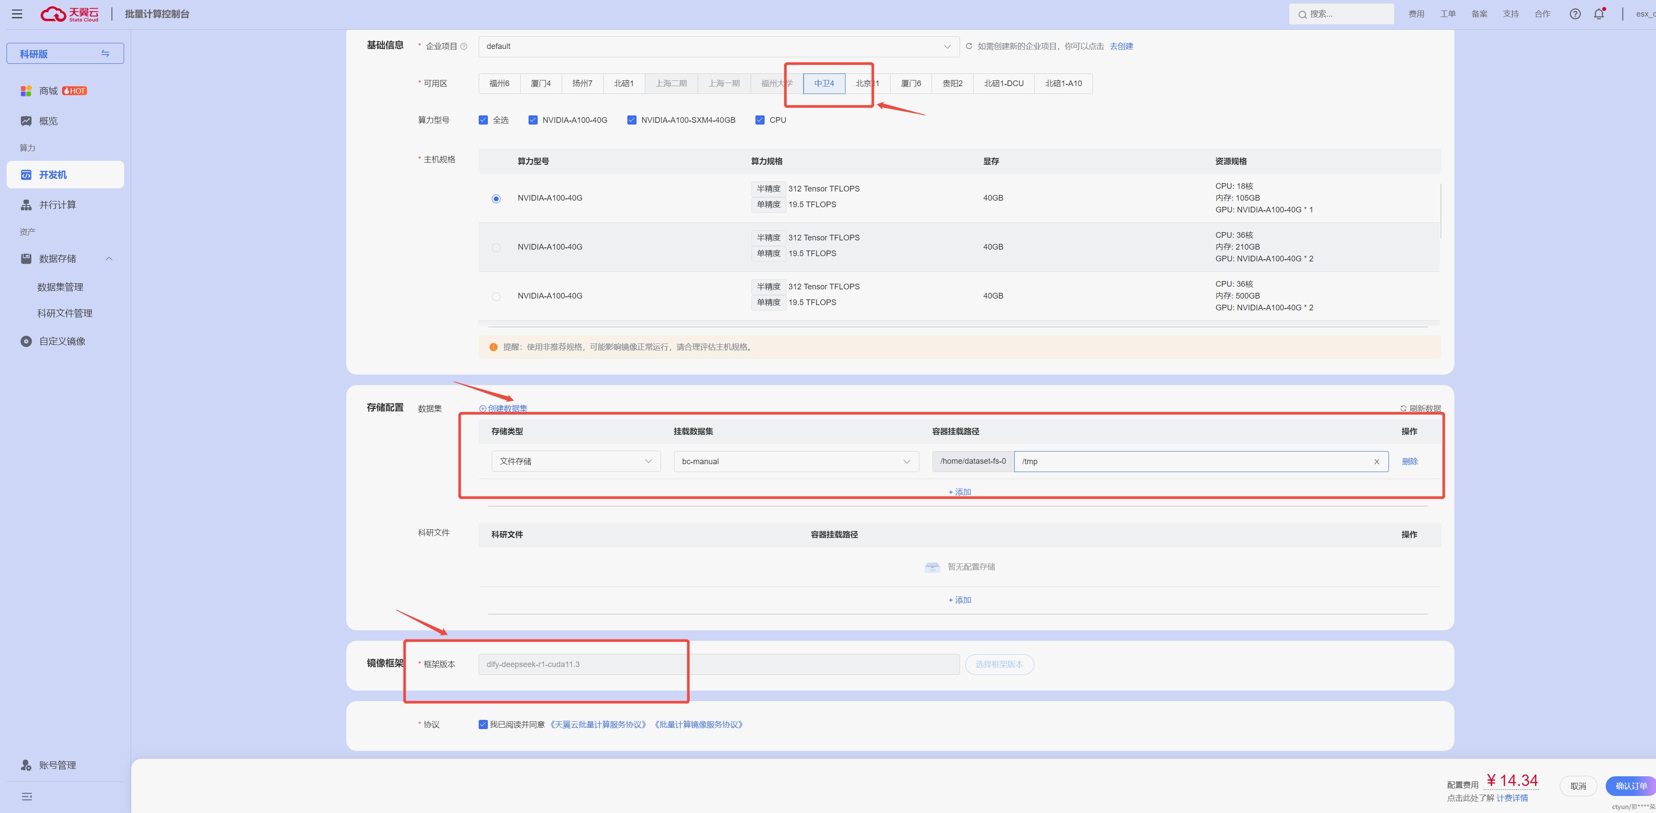Select the 贵阳2 availability zone tab
This screenshot has height=813, width=1656.
[952, 83]
